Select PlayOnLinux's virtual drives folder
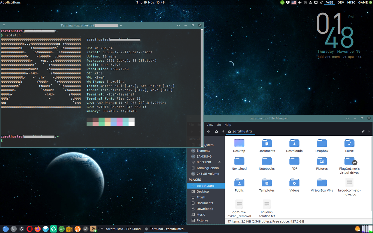 click(x=349, y=165)
